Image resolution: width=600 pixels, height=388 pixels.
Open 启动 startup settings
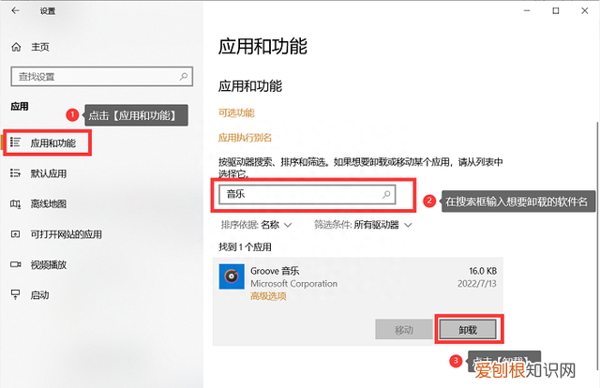(x=39, y=295)
